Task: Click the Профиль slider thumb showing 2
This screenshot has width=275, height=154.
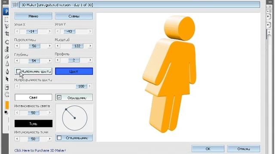Action: (x=73, y=60)
